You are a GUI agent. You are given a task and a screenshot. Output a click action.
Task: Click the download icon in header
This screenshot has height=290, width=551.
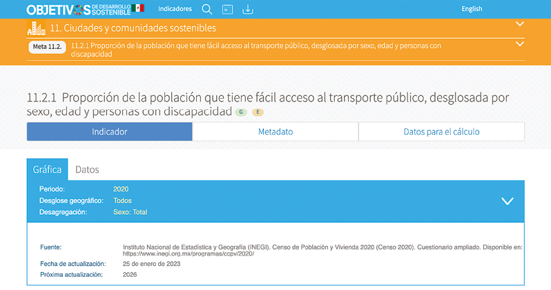click(248, 9)
